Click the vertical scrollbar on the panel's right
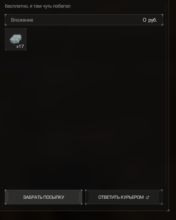This screenshot has width=176, height=220. (166, 95)
